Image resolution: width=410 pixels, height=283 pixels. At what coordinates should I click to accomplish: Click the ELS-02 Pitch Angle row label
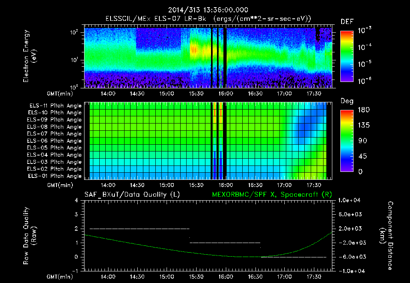click(x=54, y=169)
